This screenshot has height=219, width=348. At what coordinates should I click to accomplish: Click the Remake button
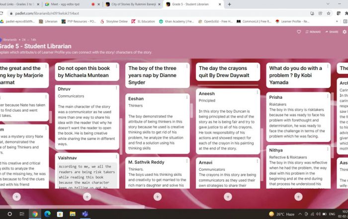point(313,32)
